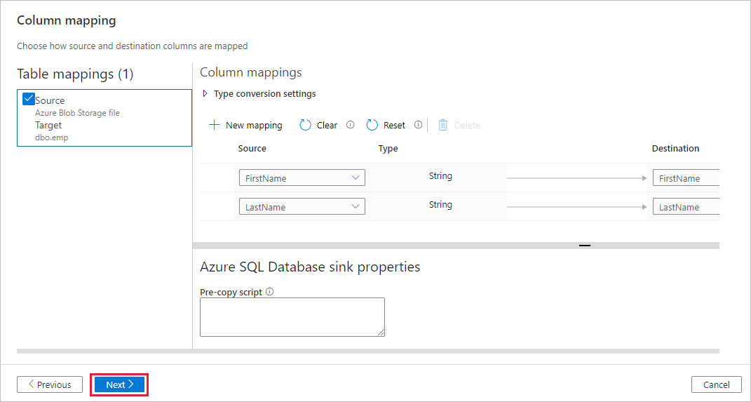This screenshot has width=751, height=402.
Task: Click the Delete trash can icon
Action: pos(443,125)
